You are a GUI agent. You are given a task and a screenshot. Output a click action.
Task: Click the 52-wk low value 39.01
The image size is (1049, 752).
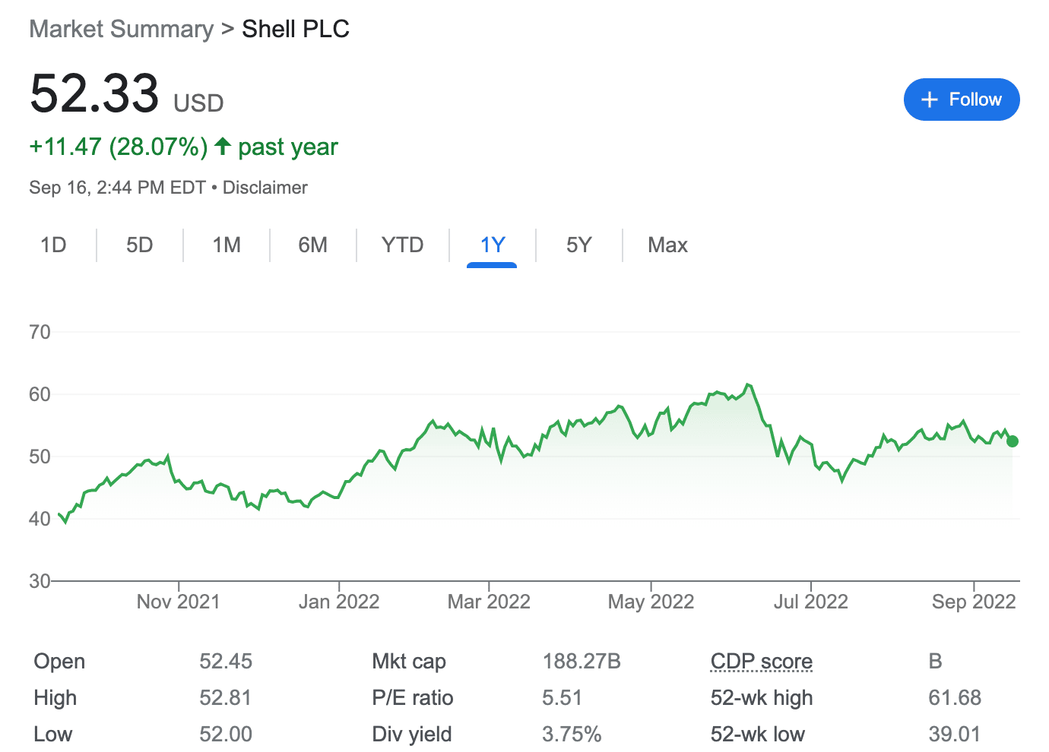click(x=955, y=735)
